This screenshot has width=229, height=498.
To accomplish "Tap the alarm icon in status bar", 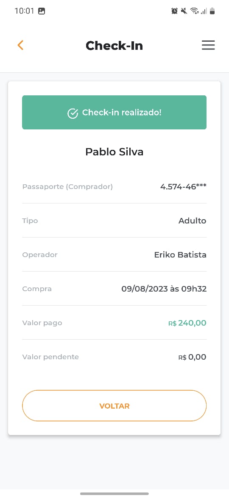I will coord(174,11).
